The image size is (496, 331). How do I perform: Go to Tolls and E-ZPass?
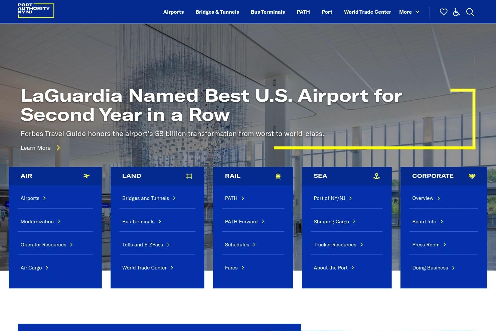pyautogui.click(x=143, y=245)
